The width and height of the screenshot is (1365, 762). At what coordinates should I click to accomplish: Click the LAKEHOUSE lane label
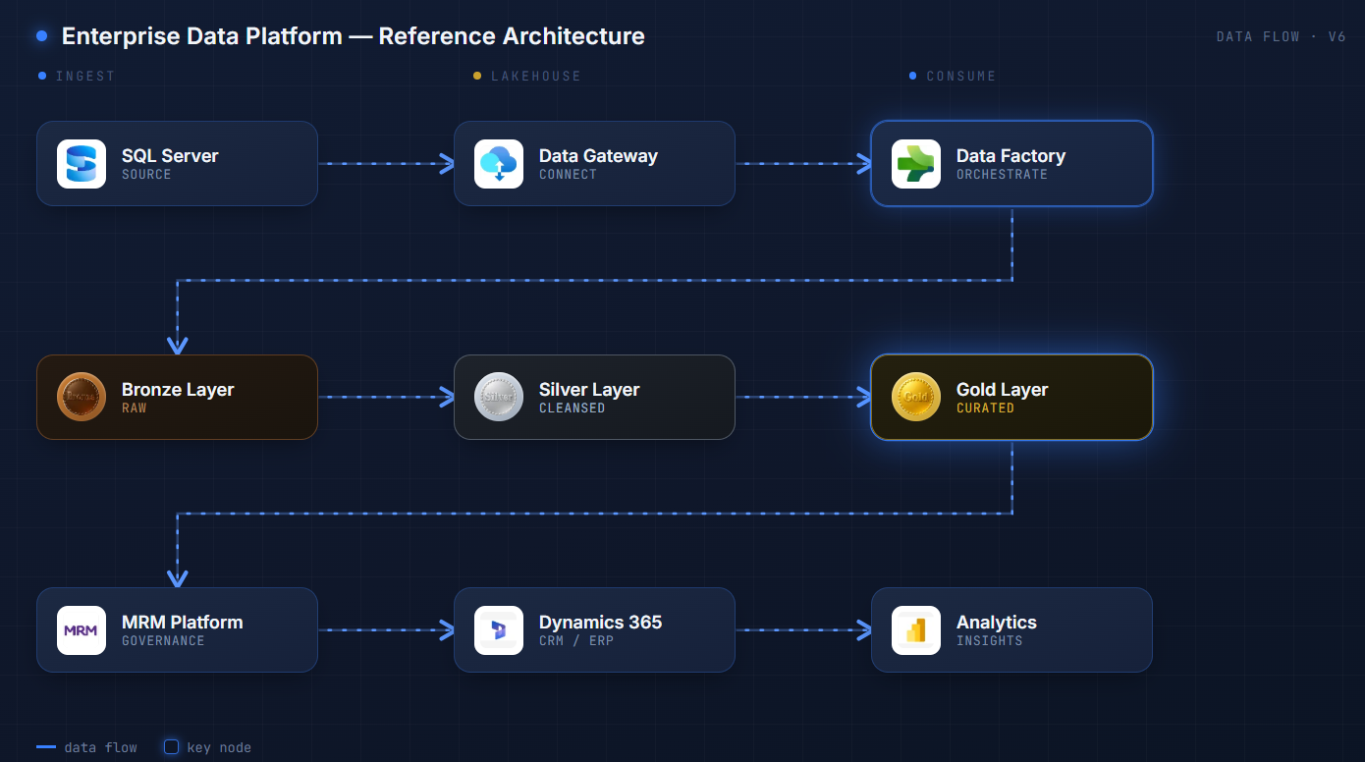(x=536, y=76)
